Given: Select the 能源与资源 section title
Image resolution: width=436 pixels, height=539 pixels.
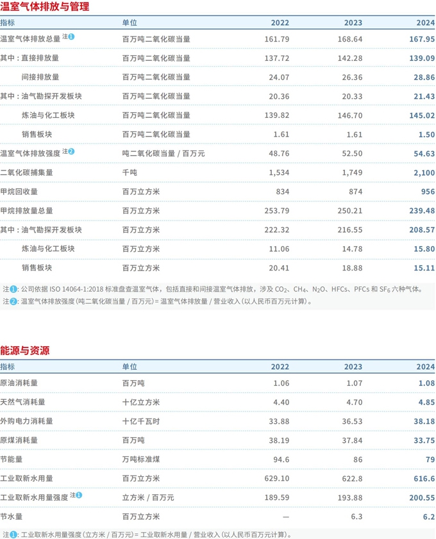Looking at the screenshot, I should tap(25, 351).
